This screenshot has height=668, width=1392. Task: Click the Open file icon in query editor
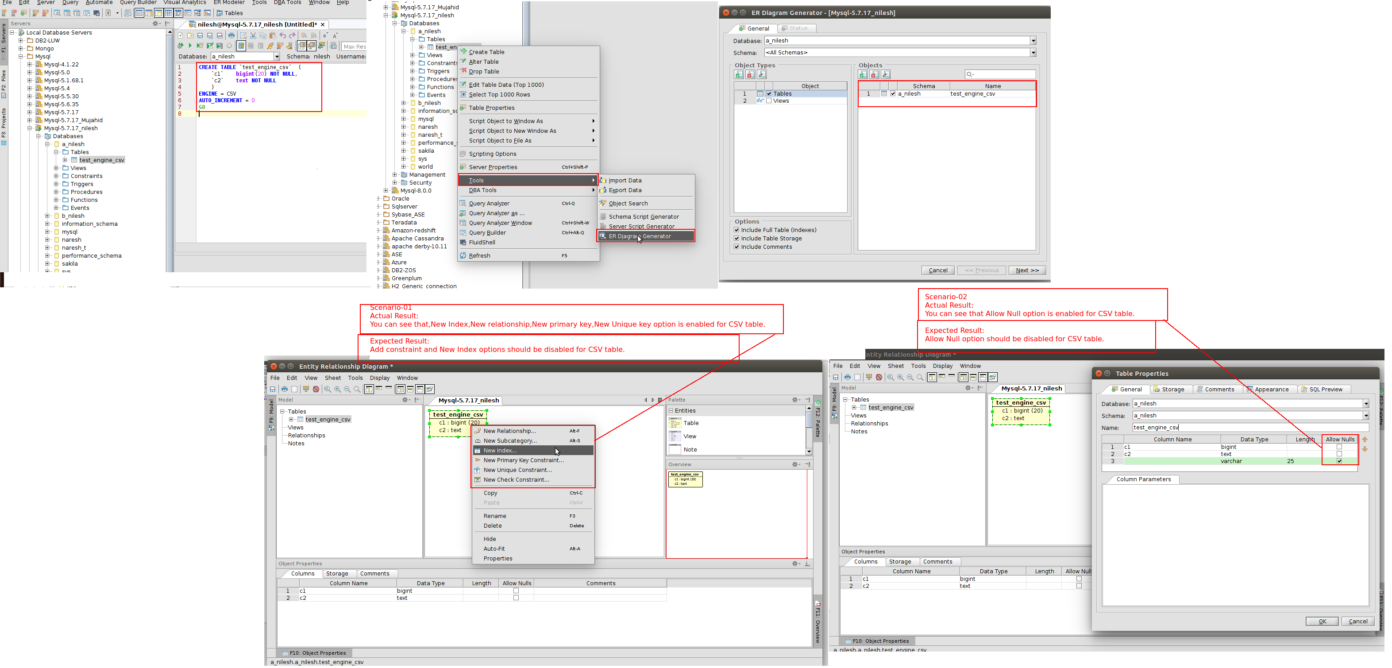190,36
